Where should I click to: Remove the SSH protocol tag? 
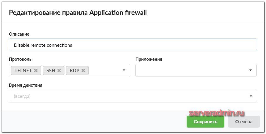[x=59, y=71]
